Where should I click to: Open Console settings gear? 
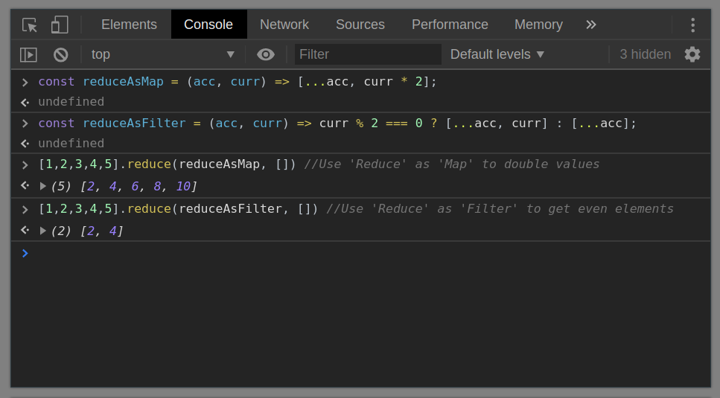point(692,54)
